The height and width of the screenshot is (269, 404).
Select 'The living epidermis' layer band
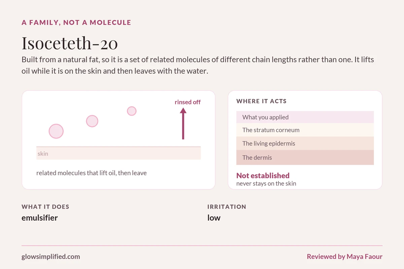[x=305, y=143]
